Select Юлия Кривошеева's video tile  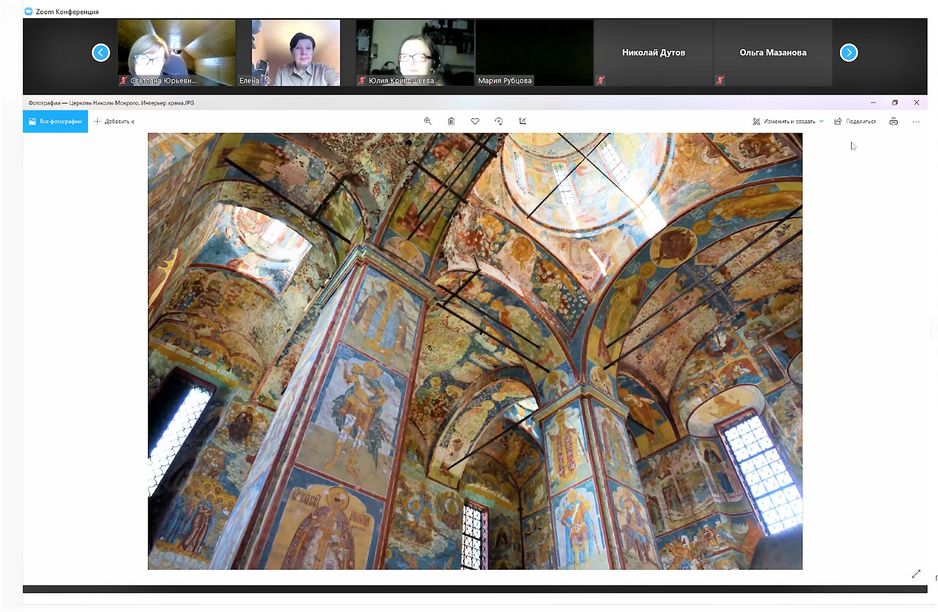pyautogui.click(x=415, y=52)
